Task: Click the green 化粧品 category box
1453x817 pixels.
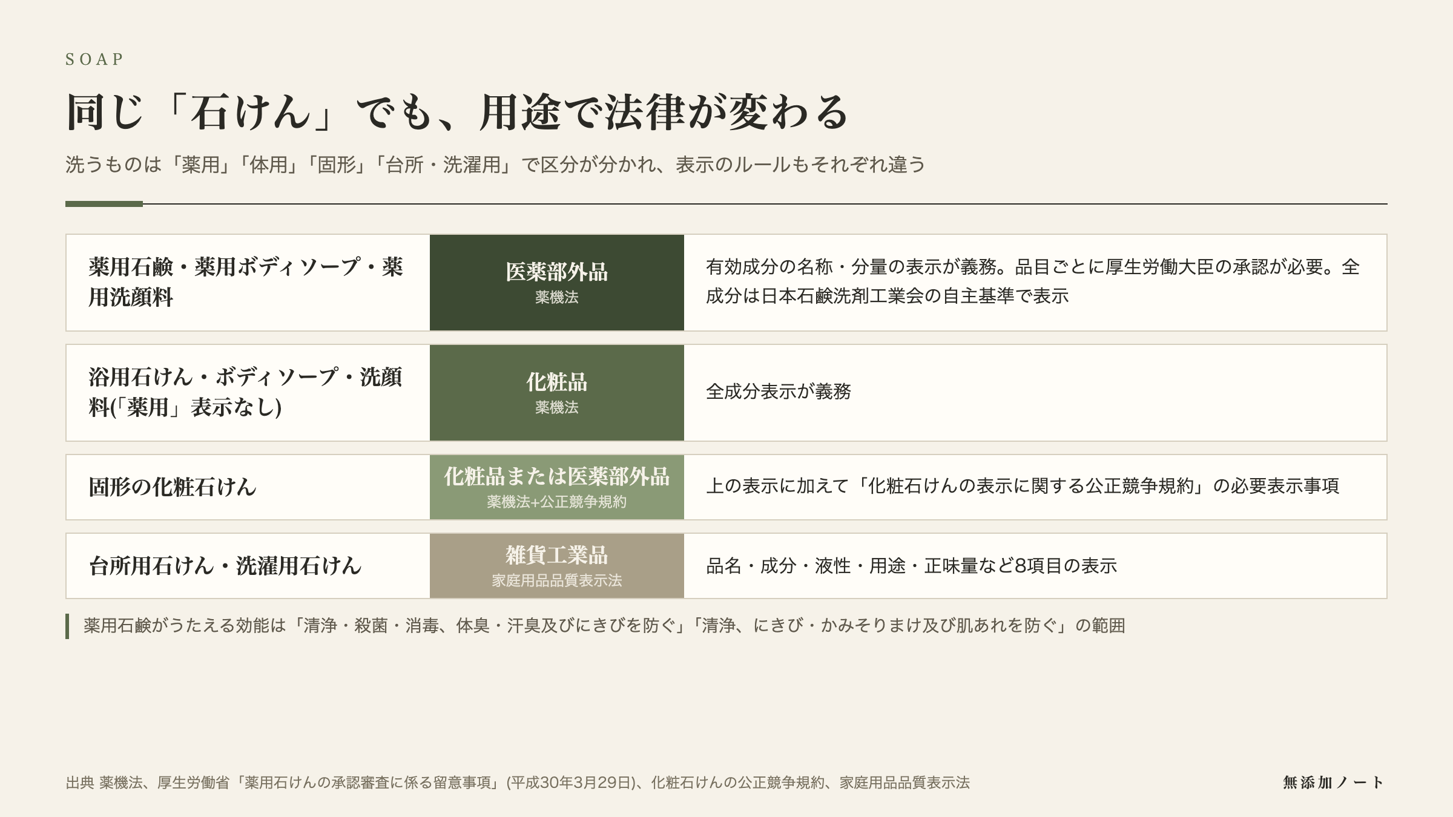Action: (557, 393)
